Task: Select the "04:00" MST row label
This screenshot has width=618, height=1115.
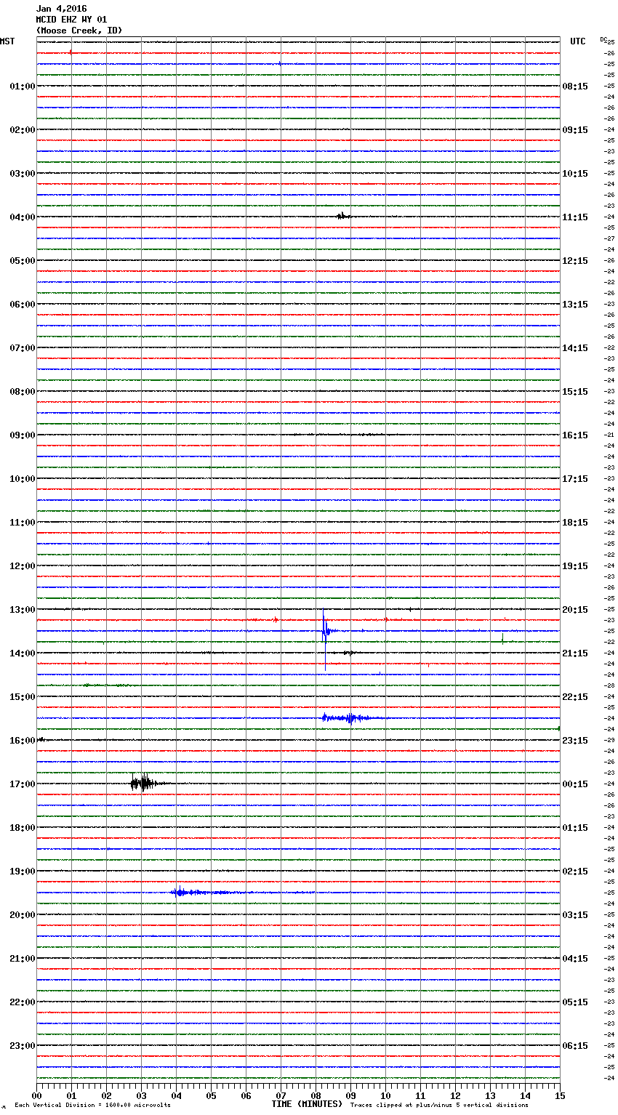Action: click(23, 217)
